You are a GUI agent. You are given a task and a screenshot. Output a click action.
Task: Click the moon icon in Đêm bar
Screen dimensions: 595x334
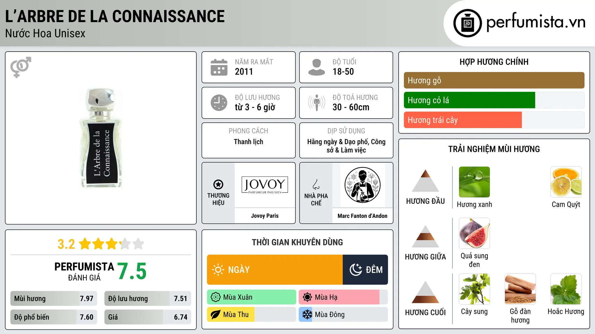click(356, 270)
